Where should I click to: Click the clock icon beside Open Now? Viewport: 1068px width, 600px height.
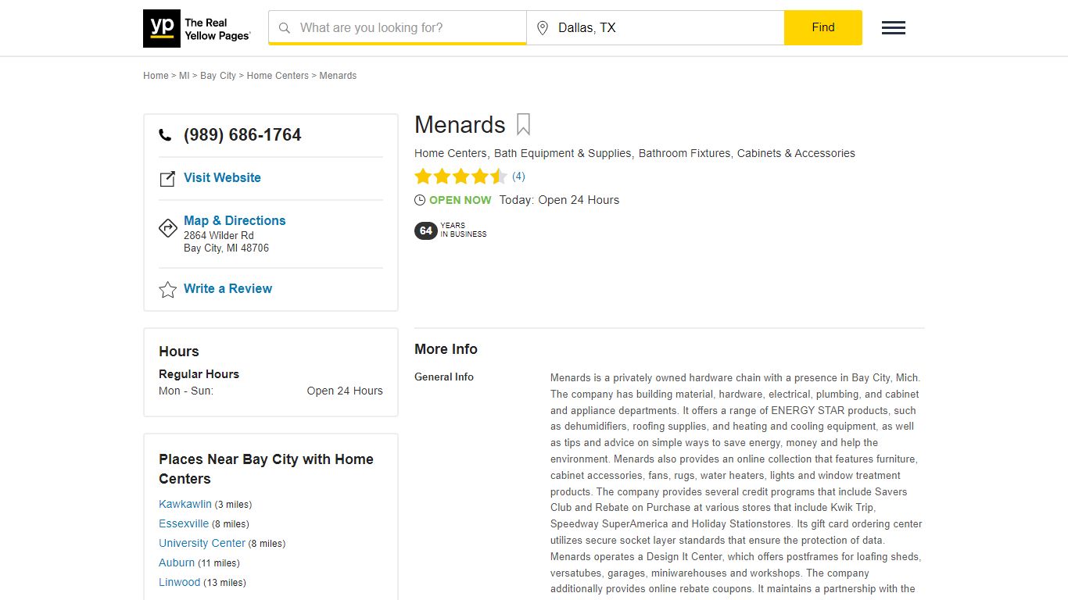click(420, 200)
